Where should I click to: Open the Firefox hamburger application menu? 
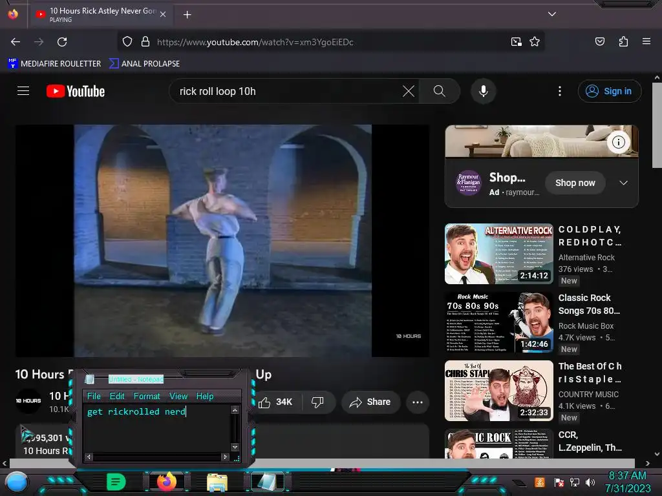tap(646, 41)
